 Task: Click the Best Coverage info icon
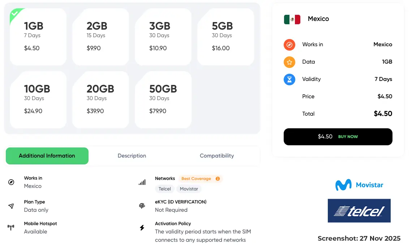218,179
